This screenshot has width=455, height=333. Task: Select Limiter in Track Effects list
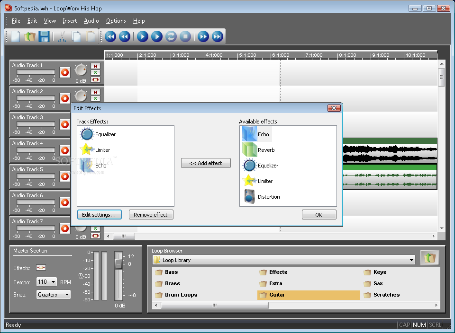pyautogui.click(x=95, y=150)
